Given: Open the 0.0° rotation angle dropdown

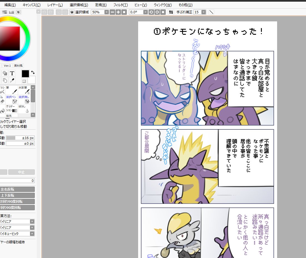Looking at the screenshot, I should pos(146,12).
